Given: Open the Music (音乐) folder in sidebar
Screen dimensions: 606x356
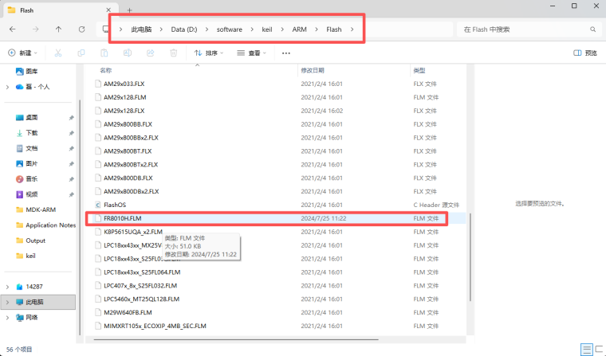Looking at the screenshot, I should click(32, 178).
